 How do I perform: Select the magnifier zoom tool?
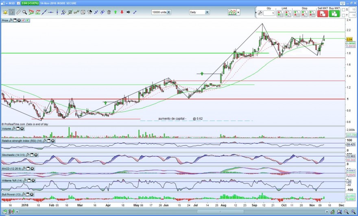pos(24,12)
